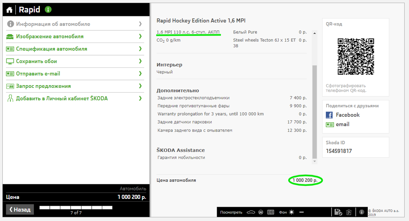409x221 pixels.
Task: Click the minus icon next to Фон
Action: click(301, 212)
